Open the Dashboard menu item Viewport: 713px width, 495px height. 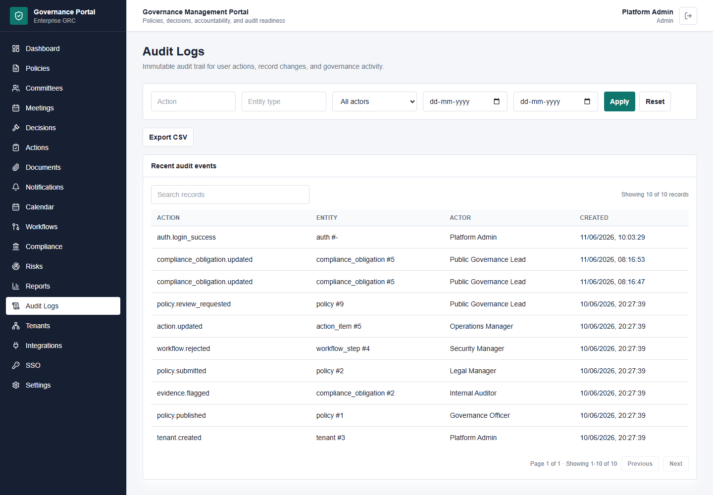63,49
